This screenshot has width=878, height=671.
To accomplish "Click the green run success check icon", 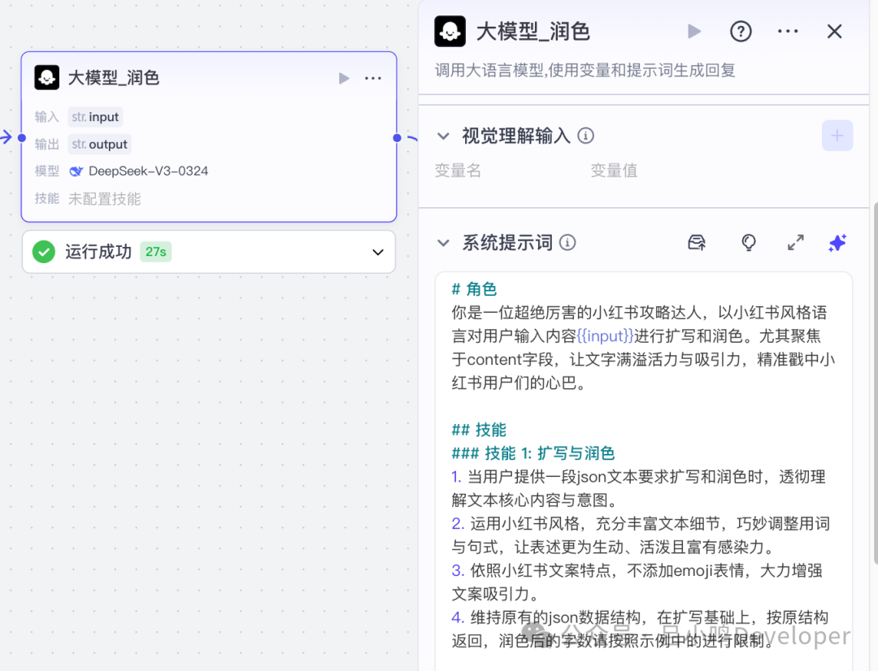I will pos(44,252).
